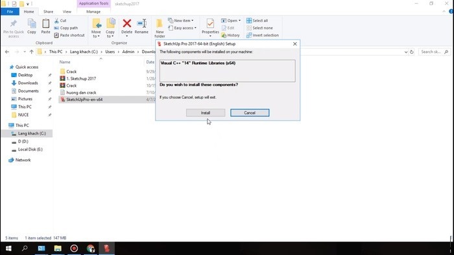This screenshot has height=255, width=454.
Task: Click Pin to Quick access icon
Action: (14, 24)
